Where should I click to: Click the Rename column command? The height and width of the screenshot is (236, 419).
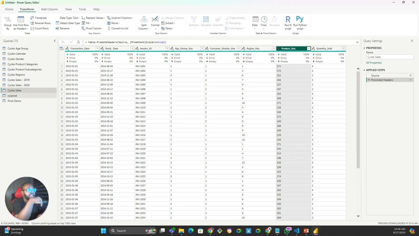(62, 29)
